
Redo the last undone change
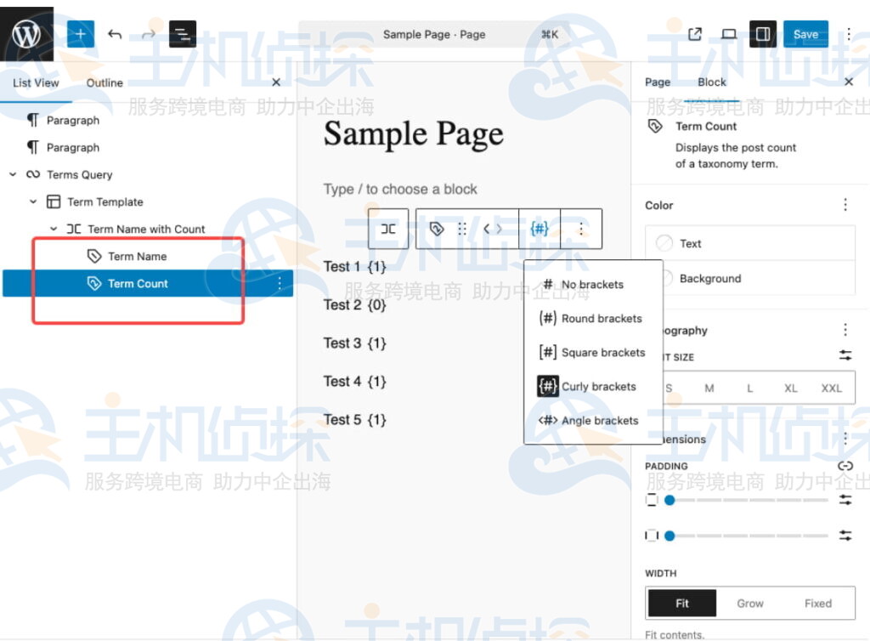148,34
